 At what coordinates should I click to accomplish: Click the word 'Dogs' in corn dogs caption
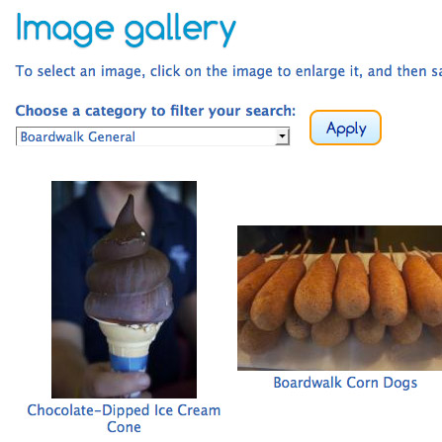[400, 383]
